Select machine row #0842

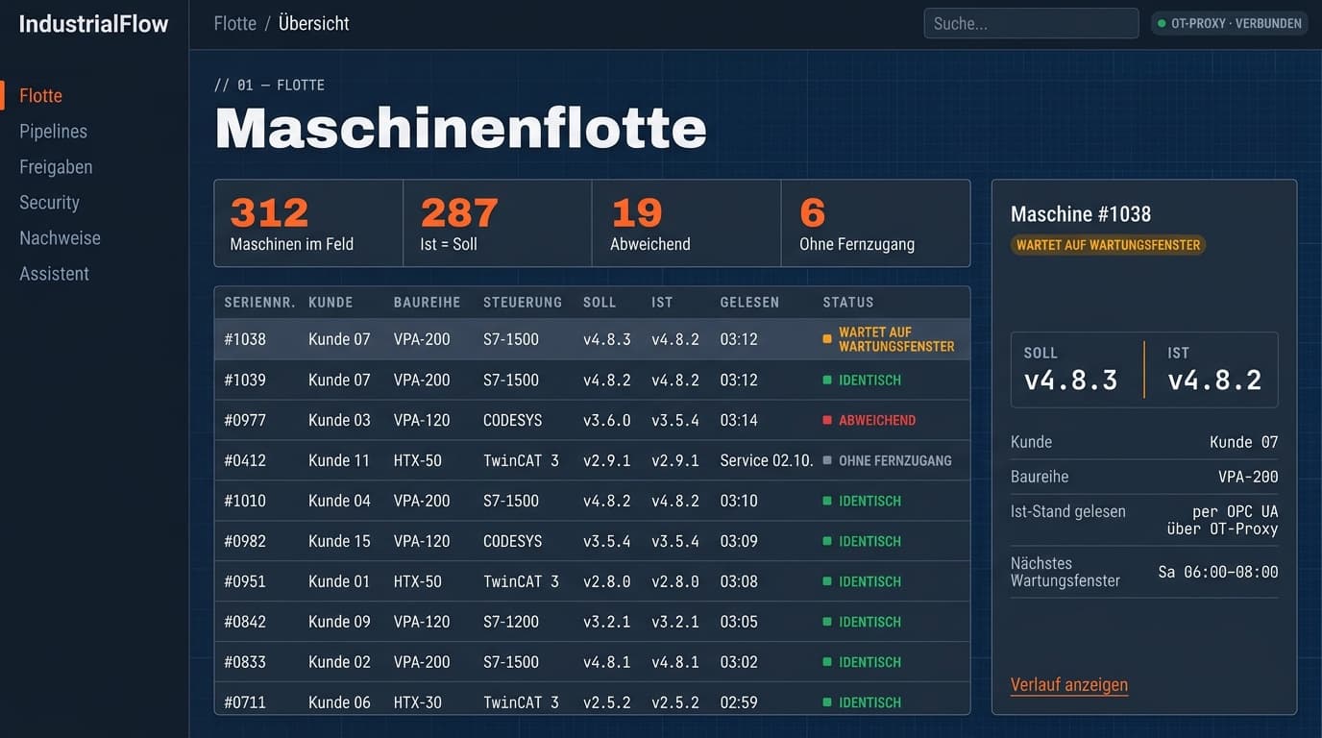point(592,622)
